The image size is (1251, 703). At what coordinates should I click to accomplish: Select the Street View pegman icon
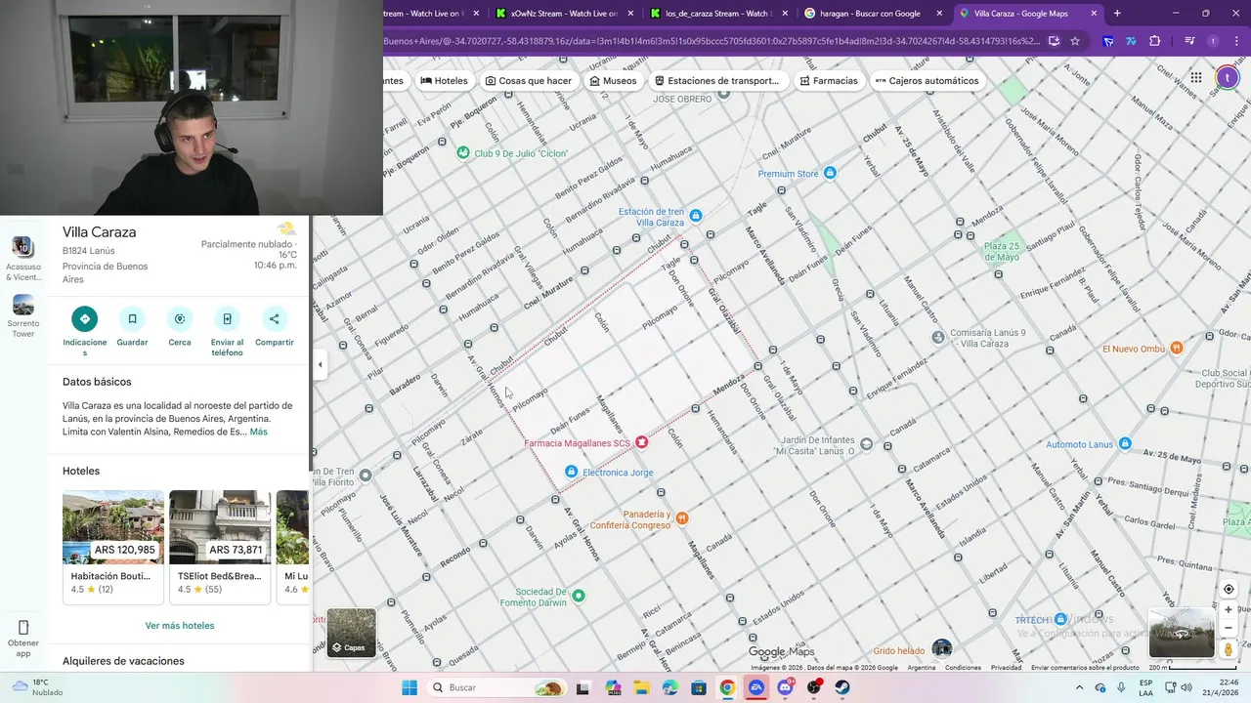[x=1229, y=649]
